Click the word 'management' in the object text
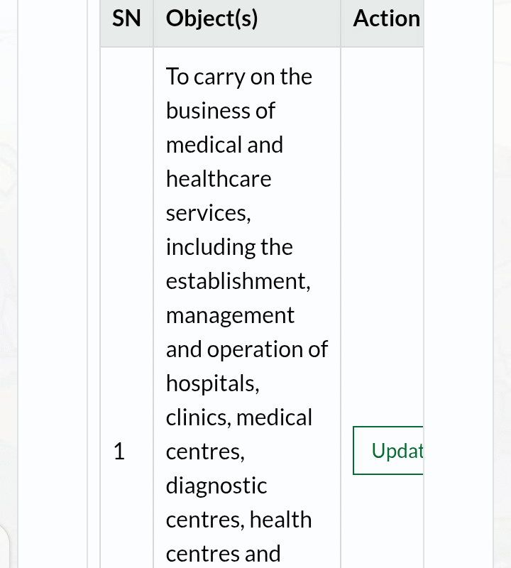This screenshot has width=511, height=568. click(x=230, y=315)
